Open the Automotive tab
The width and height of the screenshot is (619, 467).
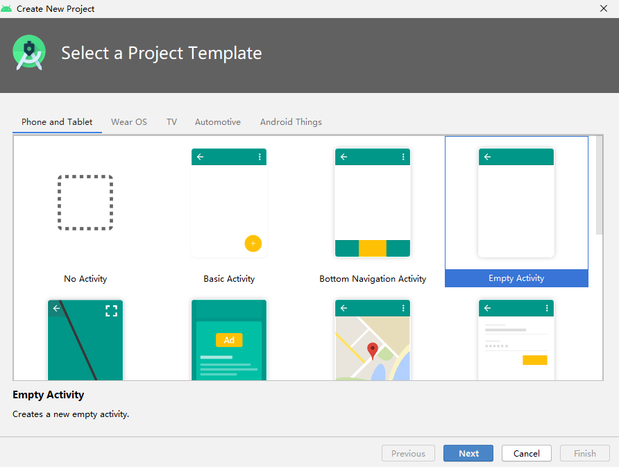coord(218,122)
